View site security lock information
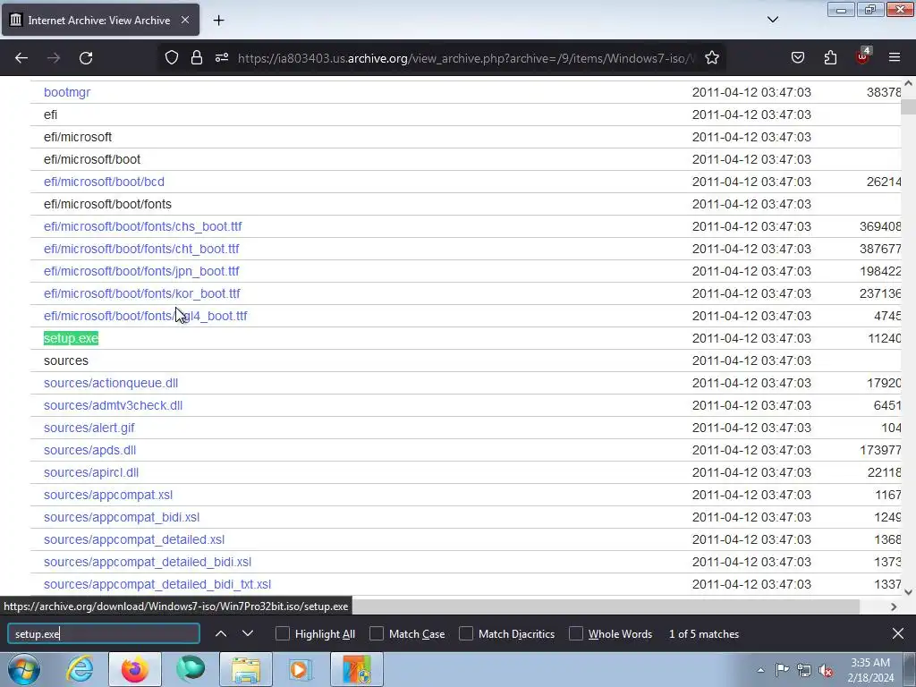Screen dimensions: 916x687 click(x=197, y=58)
